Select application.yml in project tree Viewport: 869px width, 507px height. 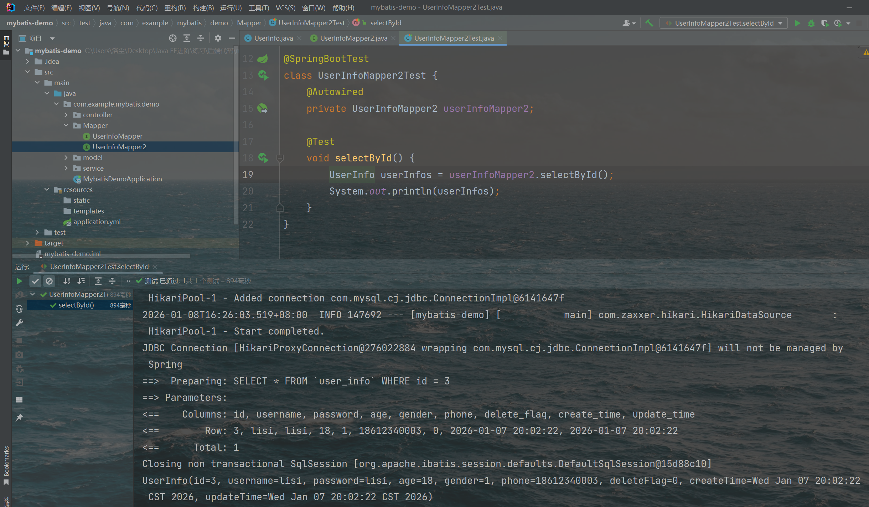97,222
